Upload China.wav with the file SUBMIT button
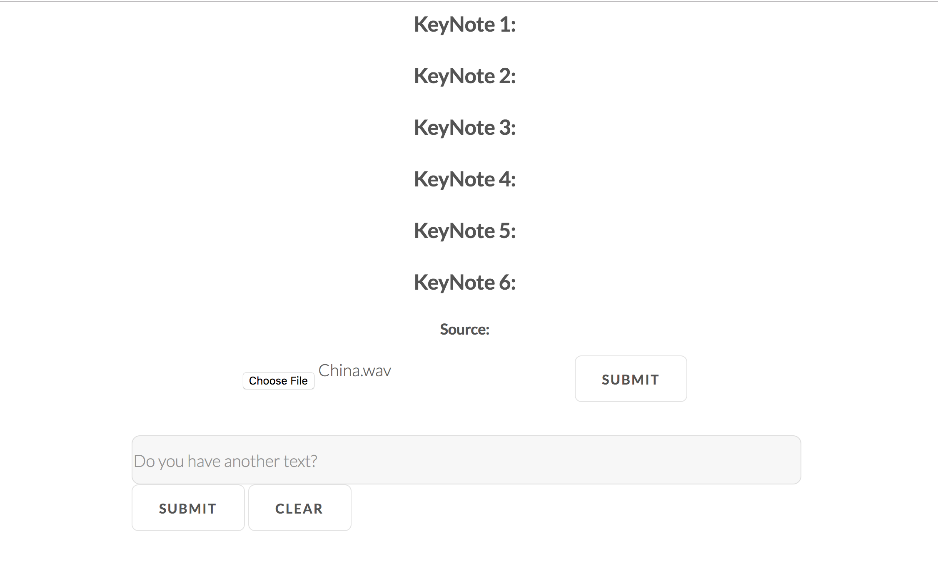 [x=631, y=379]
